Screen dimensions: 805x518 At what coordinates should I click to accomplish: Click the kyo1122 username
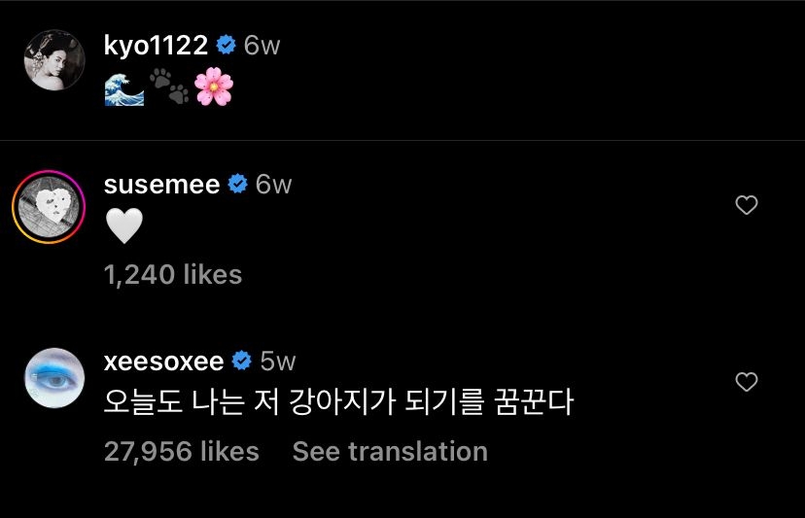[x=156, y=46]
